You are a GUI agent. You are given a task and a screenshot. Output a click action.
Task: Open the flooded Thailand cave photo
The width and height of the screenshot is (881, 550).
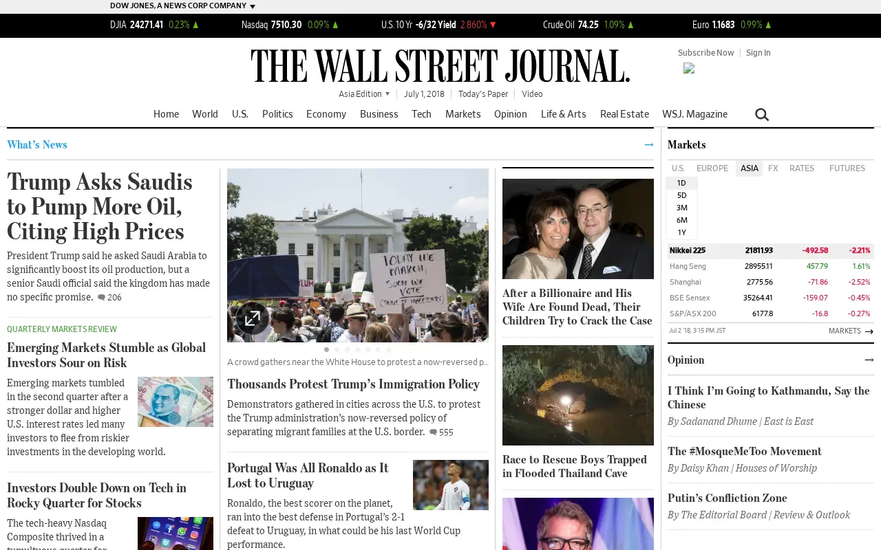click(x=578, y=395)
